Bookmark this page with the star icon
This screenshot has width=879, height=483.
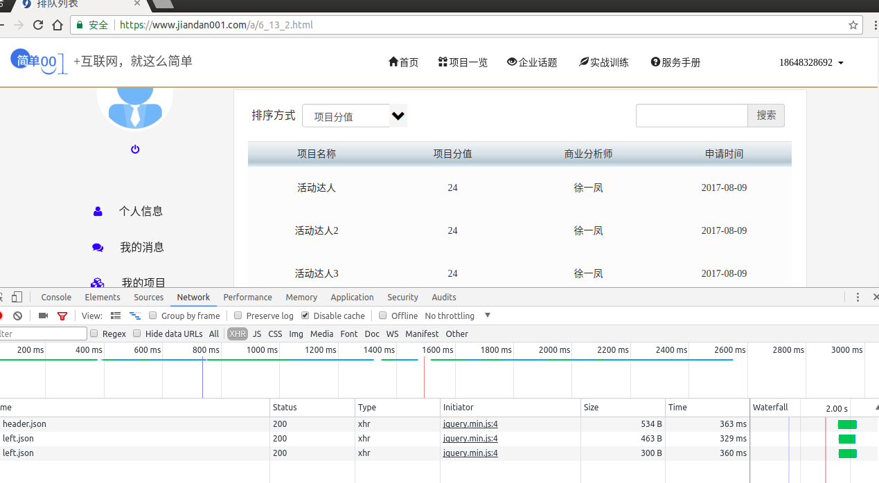tap(853, 25)
